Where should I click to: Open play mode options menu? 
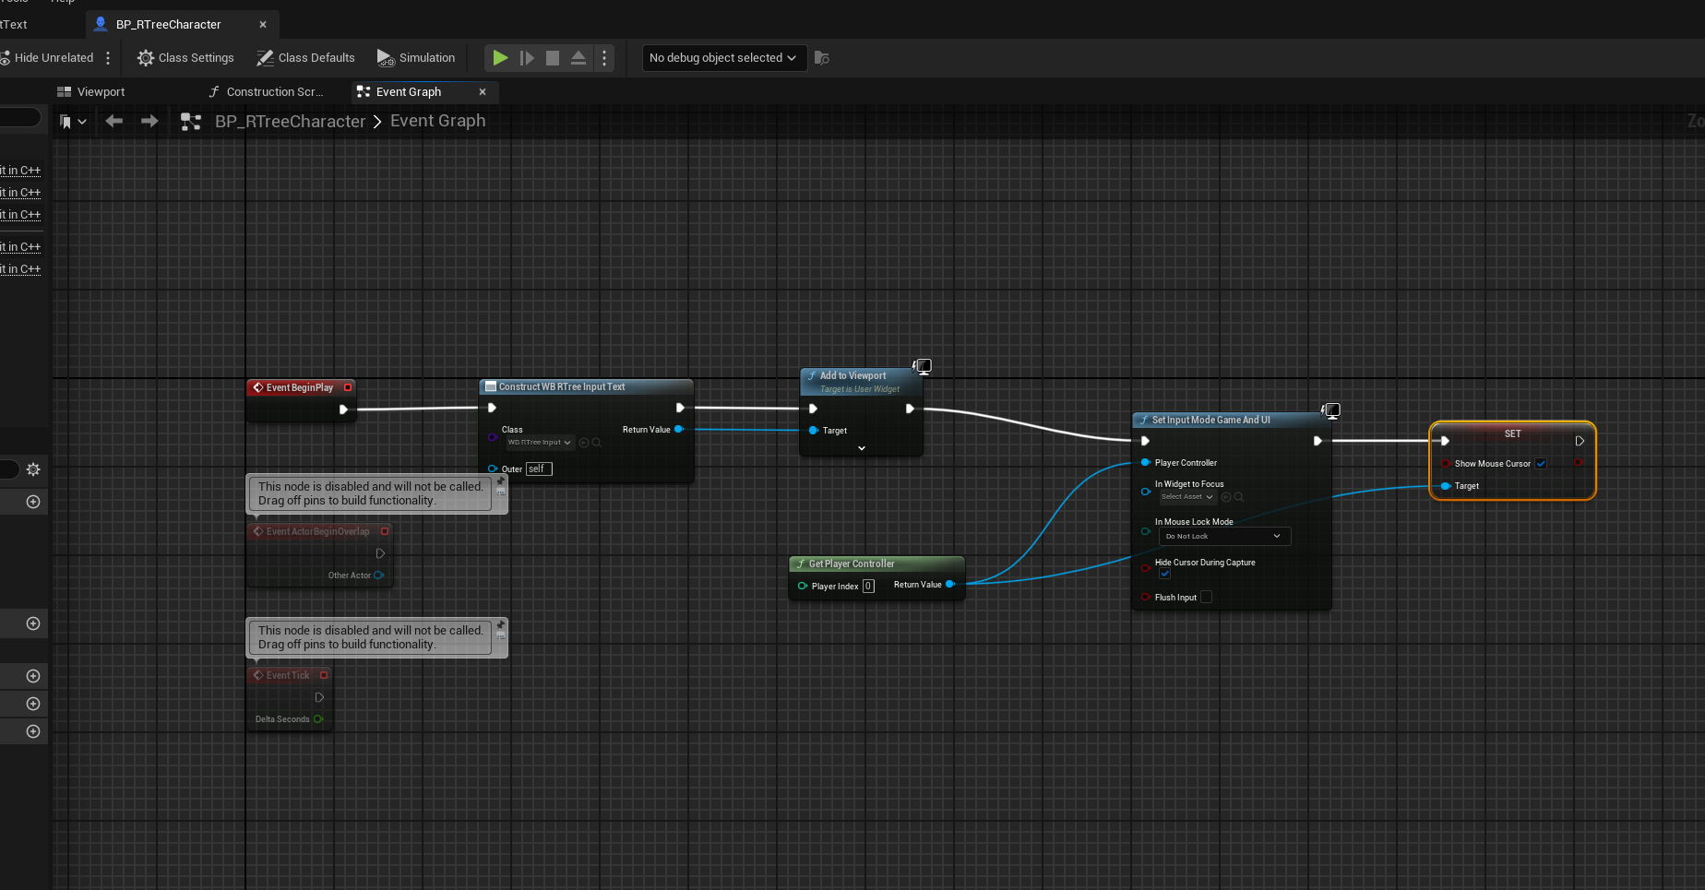point(604,58)
